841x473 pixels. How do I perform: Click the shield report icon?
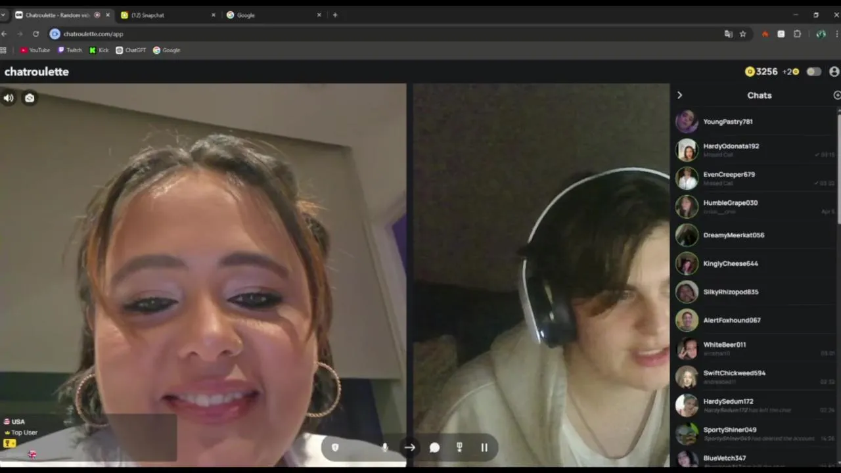coord(335,447)
